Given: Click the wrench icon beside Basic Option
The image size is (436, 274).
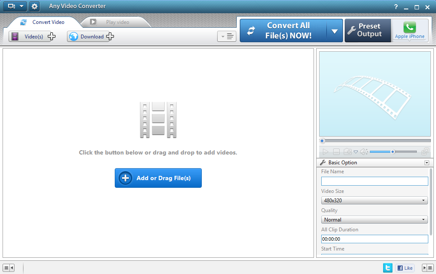Looking at the screenshot, I should (323, 163).
